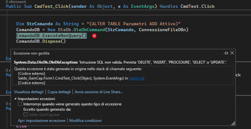Screen dimensions: 251x129
Task: Click Visualizza dettagli link
Action: pyautogui.click(x=29, y=92)
